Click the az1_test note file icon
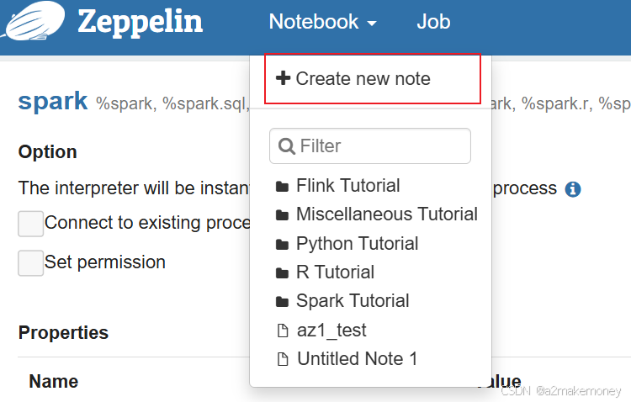 (x=283, y=331)
